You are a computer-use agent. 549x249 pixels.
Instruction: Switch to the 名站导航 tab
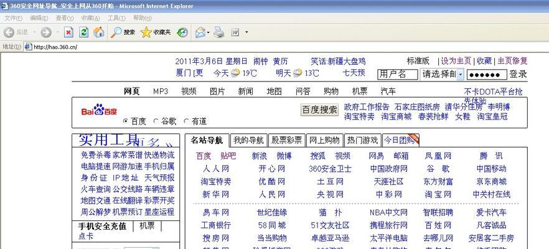click(x=207, y=141)
